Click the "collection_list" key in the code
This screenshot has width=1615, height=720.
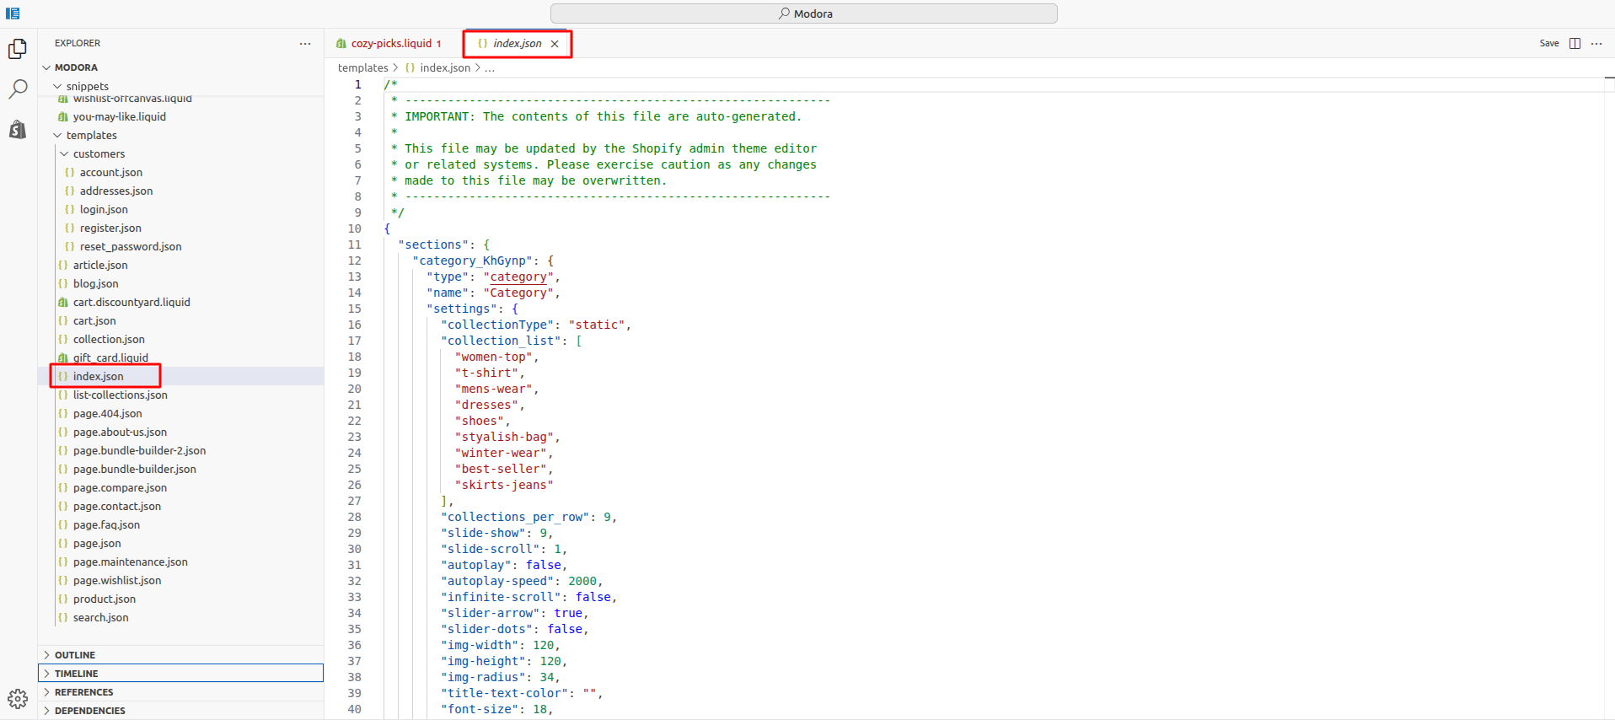pyautogui.click(x=501, y=341)
